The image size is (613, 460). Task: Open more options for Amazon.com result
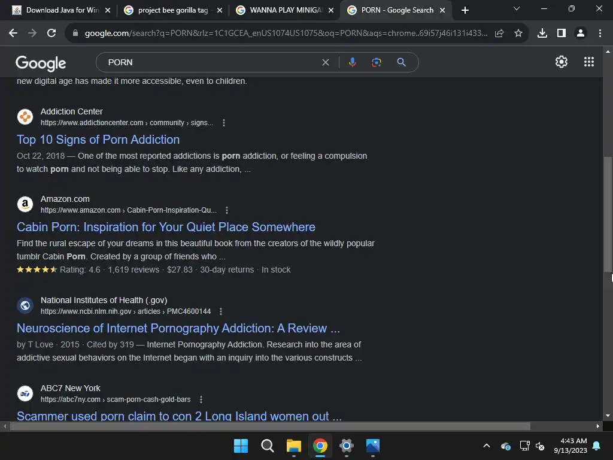(227, 210)
